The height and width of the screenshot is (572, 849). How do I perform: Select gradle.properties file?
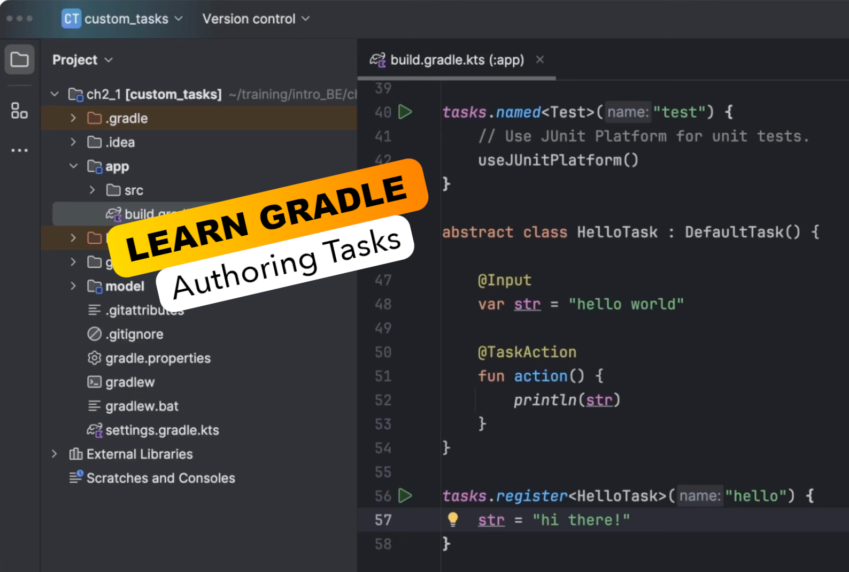click(x=158, y=358)
